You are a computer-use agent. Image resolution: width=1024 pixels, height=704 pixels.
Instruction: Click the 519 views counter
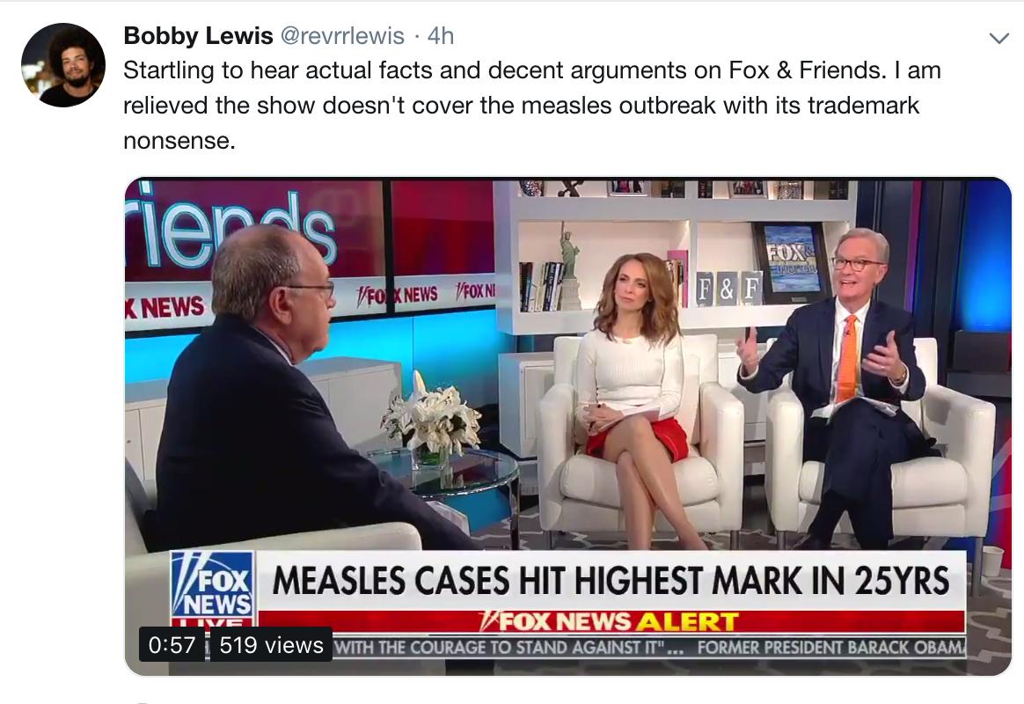click(x=271, y=644)
